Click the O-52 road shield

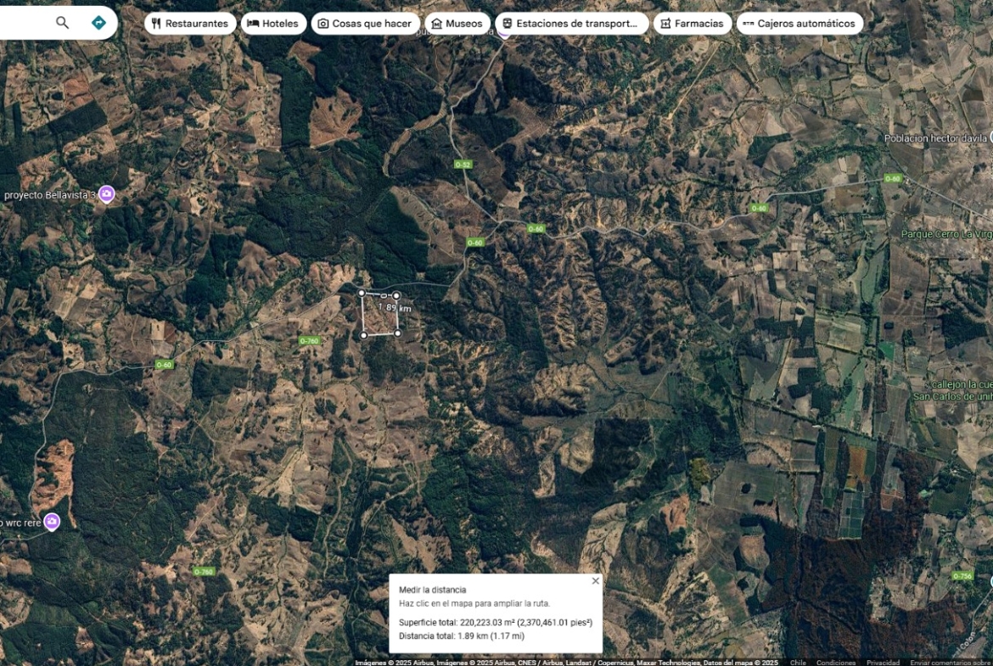(463, 164)
